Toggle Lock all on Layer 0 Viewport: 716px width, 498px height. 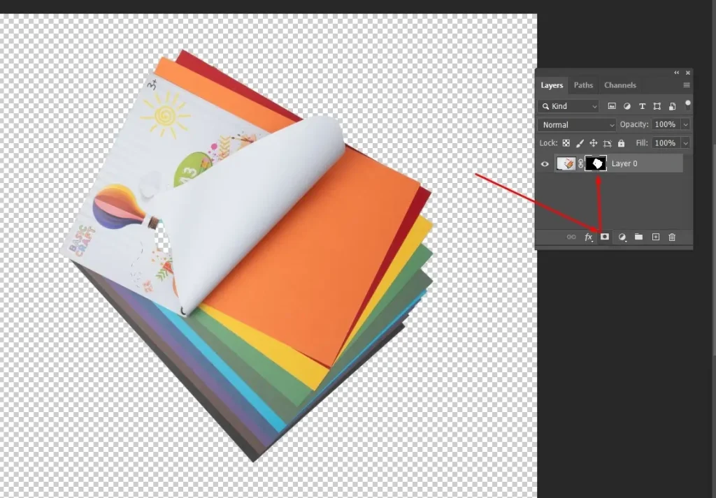pos(620,142)
